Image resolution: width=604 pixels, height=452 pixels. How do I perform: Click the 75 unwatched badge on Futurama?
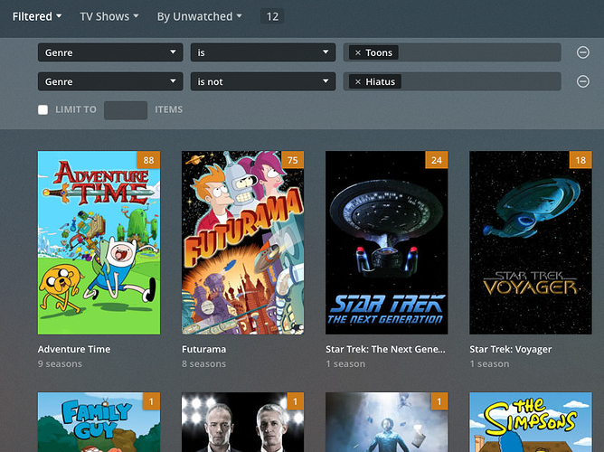click(293, 160)
